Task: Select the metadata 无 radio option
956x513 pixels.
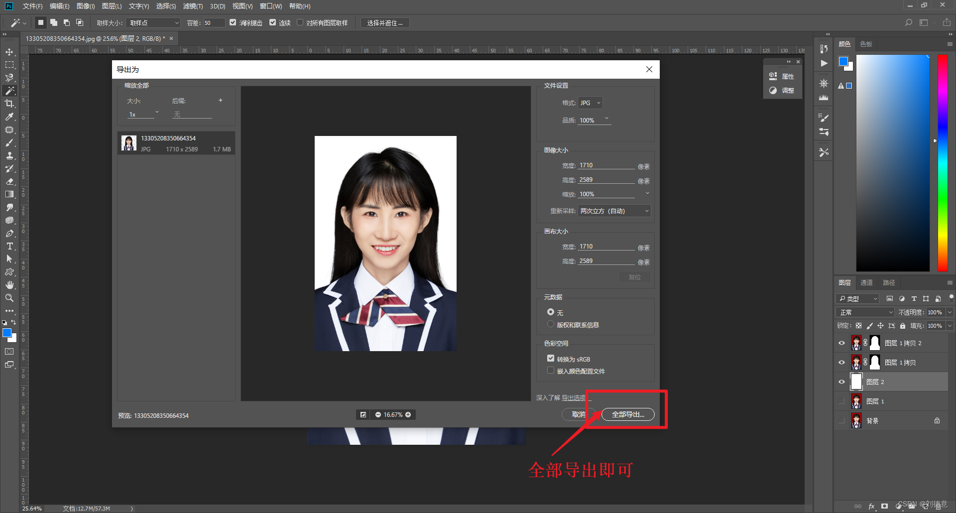Action: pyautogui.click(x=550, y=312)
